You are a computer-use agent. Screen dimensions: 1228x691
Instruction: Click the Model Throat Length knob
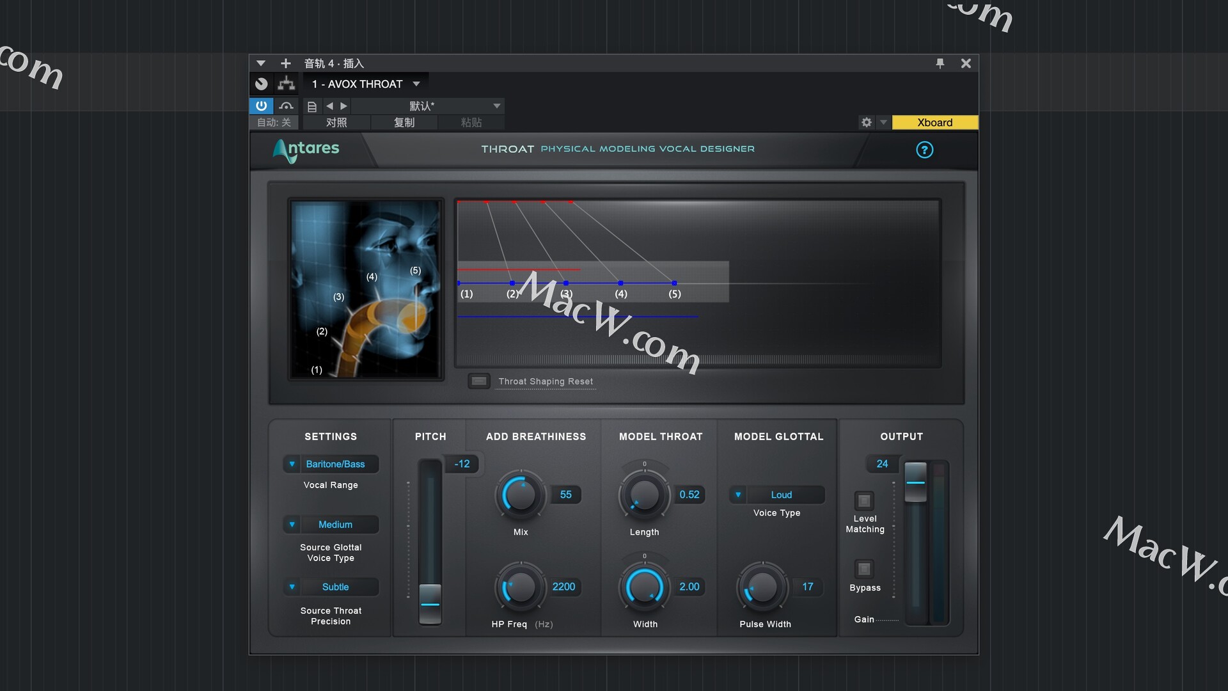[644, 495]
